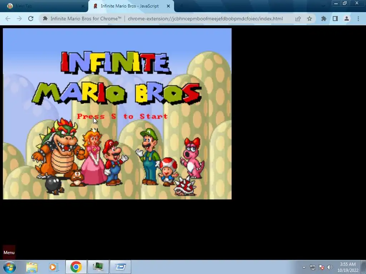
Task: Click the Luigi character
Action: (x=148, y=156)
